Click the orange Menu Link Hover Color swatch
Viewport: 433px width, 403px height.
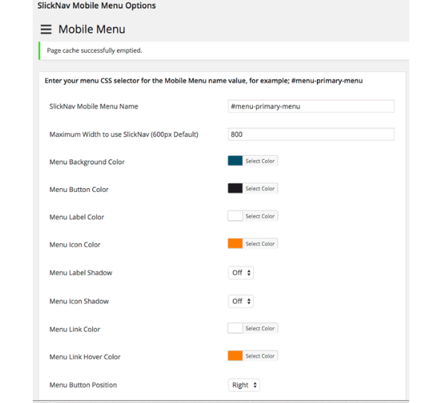point(235,356)
